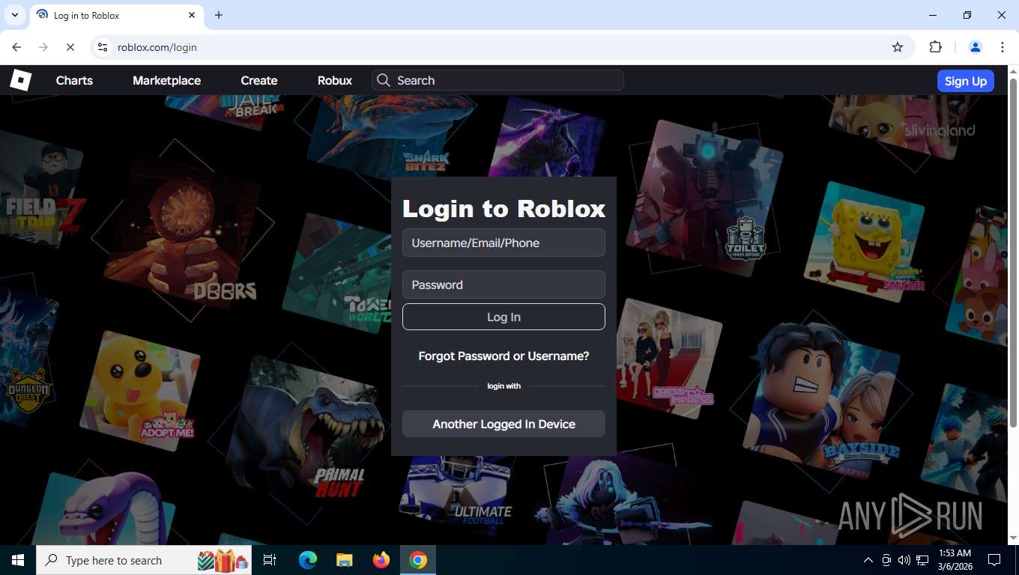
Task: Go to the Create section
Action: click(x=259, y=80)
